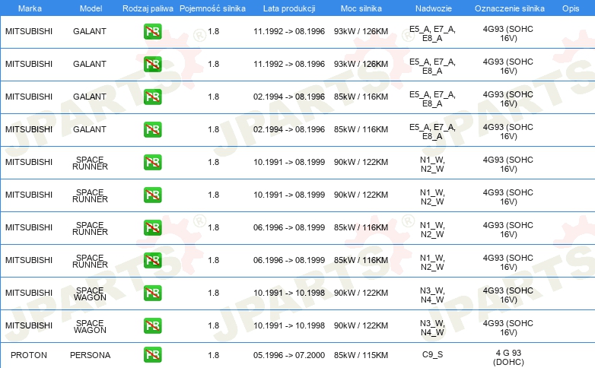Click the Lata produkcji column header

(x=289, y=8)
